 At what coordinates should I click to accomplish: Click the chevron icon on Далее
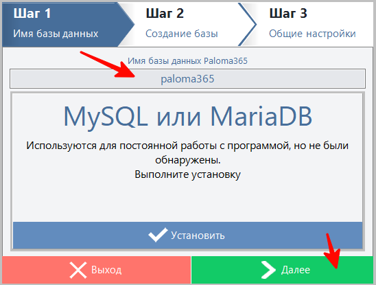pyautogui.click(x=268, y=270)
